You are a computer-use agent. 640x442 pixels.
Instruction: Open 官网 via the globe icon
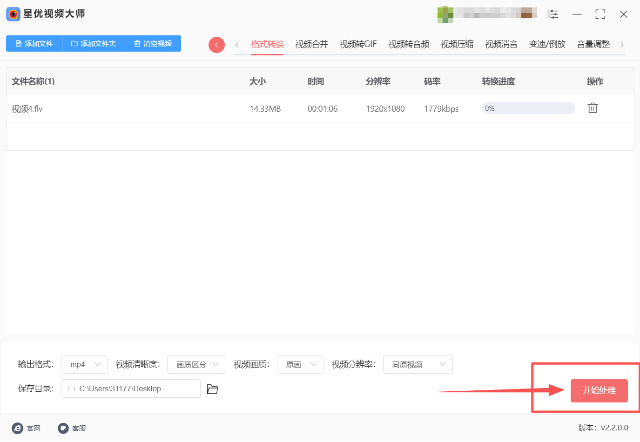point(17,428)
